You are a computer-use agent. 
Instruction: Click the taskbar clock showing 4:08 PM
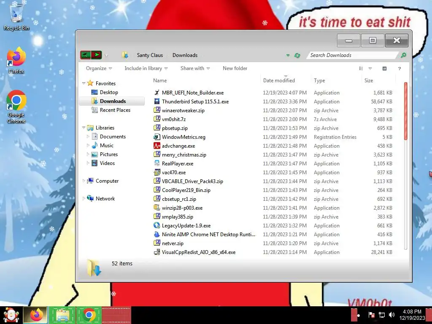[x=412, y=315]
